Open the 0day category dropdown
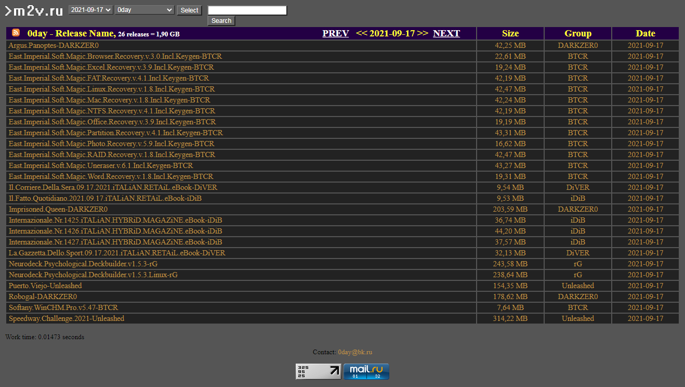Viewport: 685px width, 387px height. click(144, 10)
